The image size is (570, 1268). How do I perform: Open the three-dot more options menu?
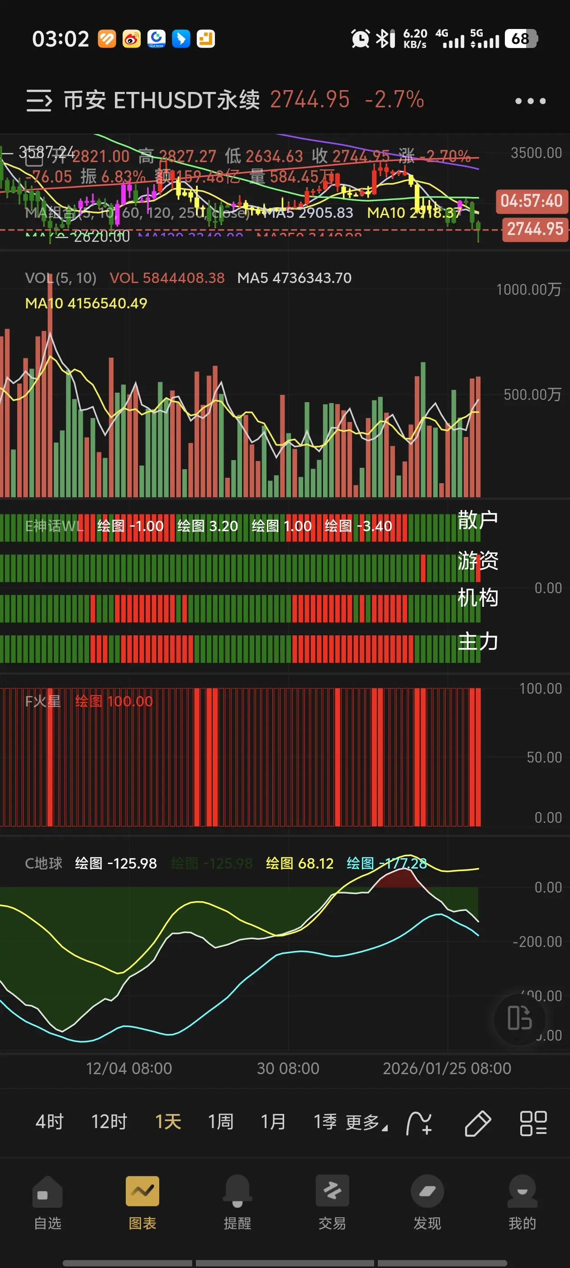(530, 101)
